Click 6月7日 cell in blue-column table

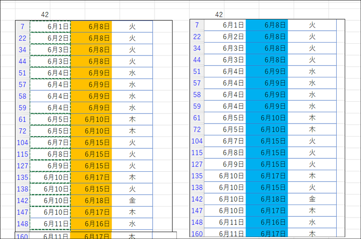pos(225,141)
